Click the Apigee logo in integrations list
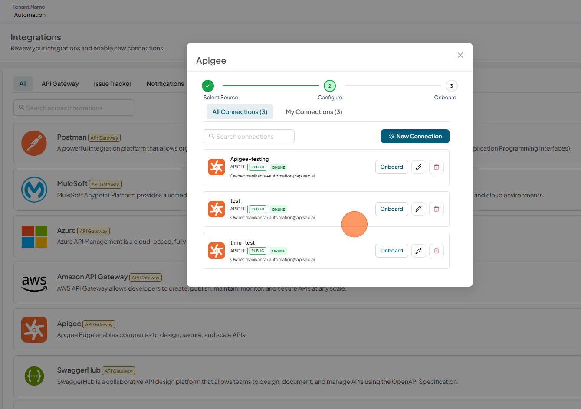The image size is (581, 409). click(x=34, y=330)
